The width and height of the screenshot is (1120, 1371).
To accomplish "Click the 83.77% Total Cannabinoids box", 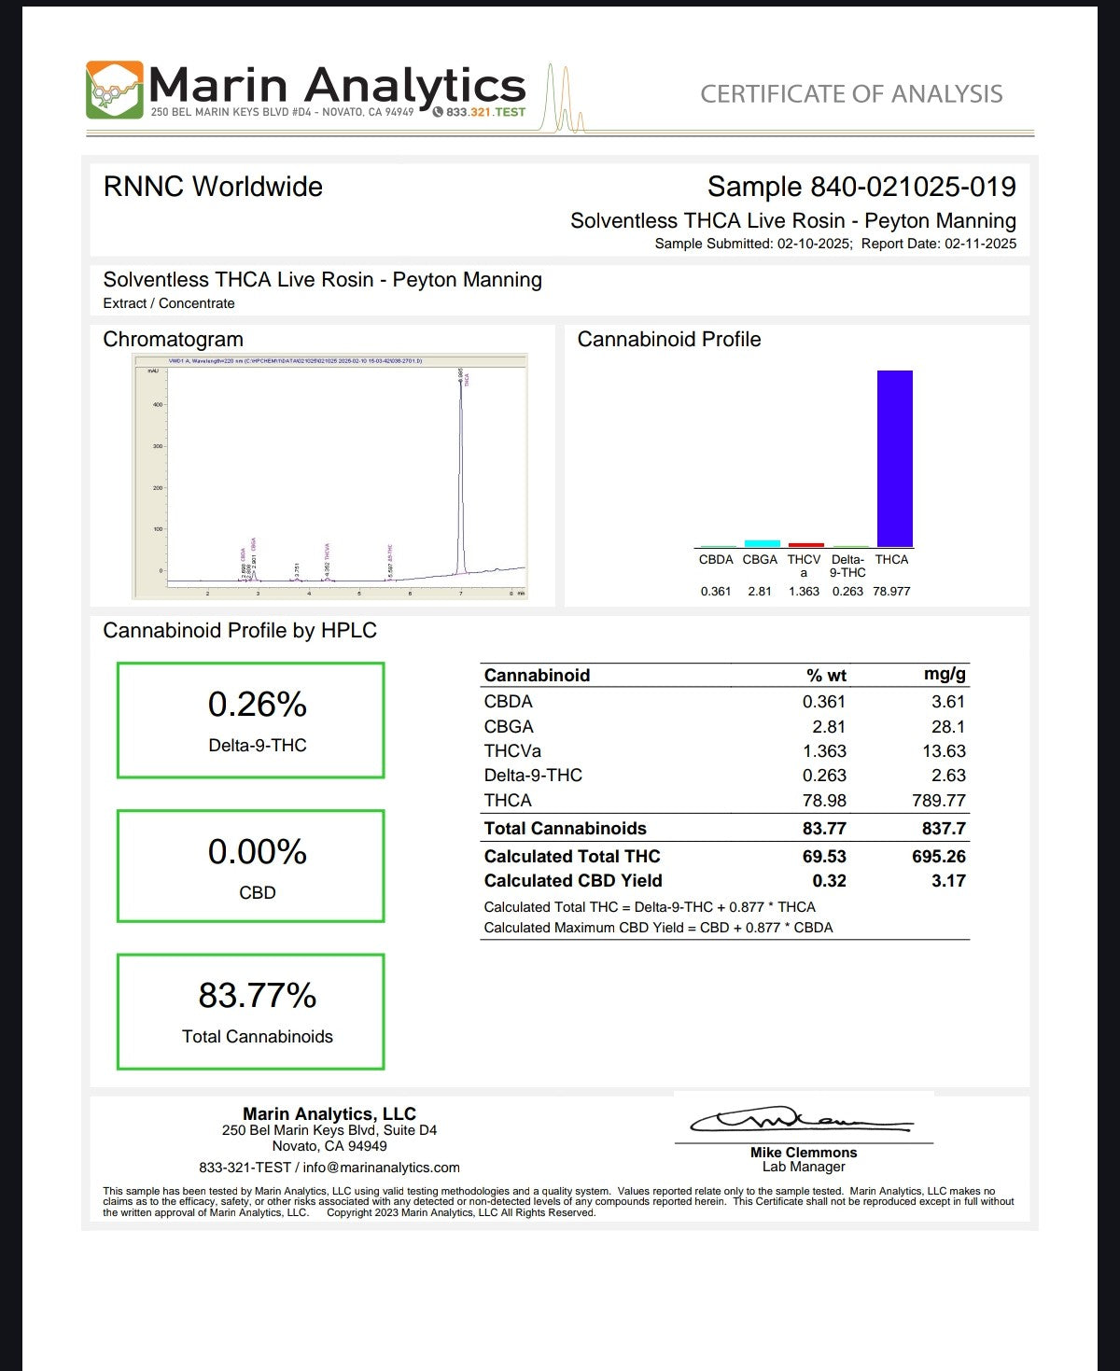I will tap(250, 1011).
